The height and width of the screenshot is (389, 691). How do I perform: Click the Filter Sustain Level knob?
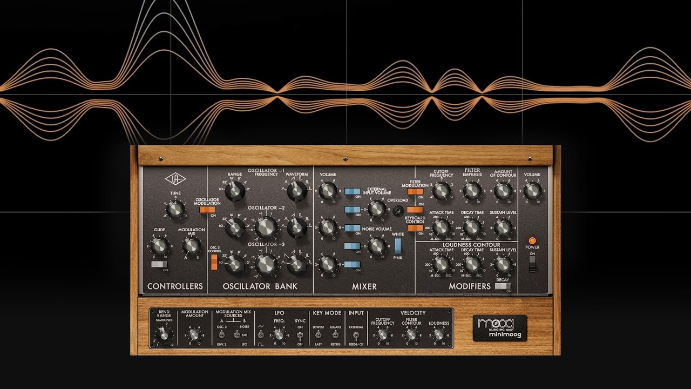(503, 227)
